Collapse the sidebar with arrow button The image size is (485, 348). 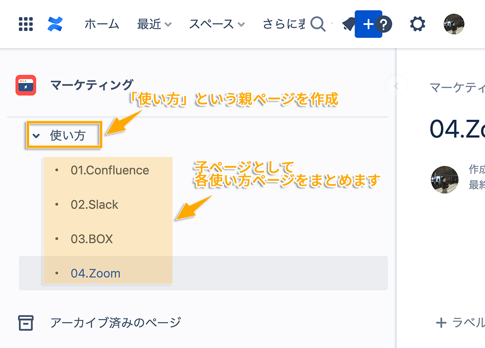click(x=396, y=86)
